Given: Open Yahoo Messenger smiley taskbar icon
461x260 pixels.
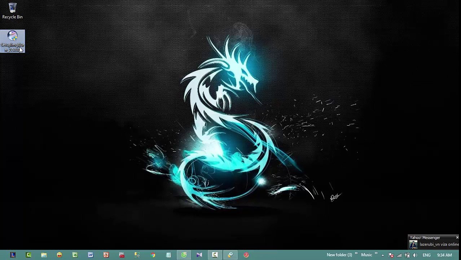Looking at the screenshot, I should pos(60,255).
